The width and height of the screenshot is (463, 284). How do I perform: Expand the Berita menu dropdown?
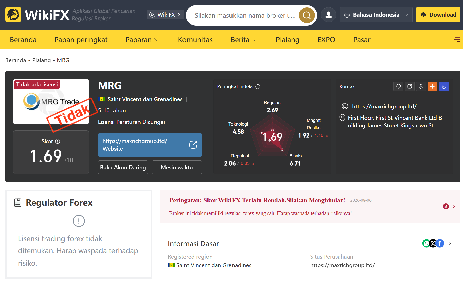click(244, 40)
